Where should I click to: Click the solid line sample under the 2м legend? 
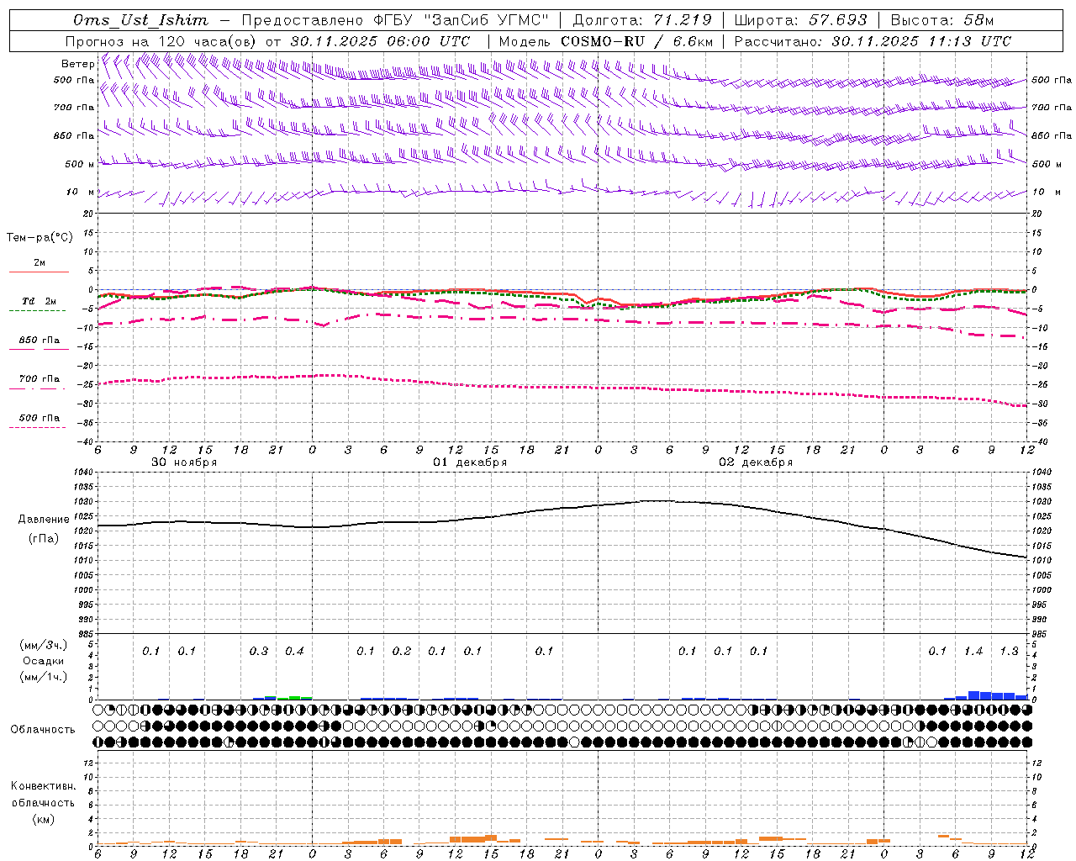(x=39, y=272)
